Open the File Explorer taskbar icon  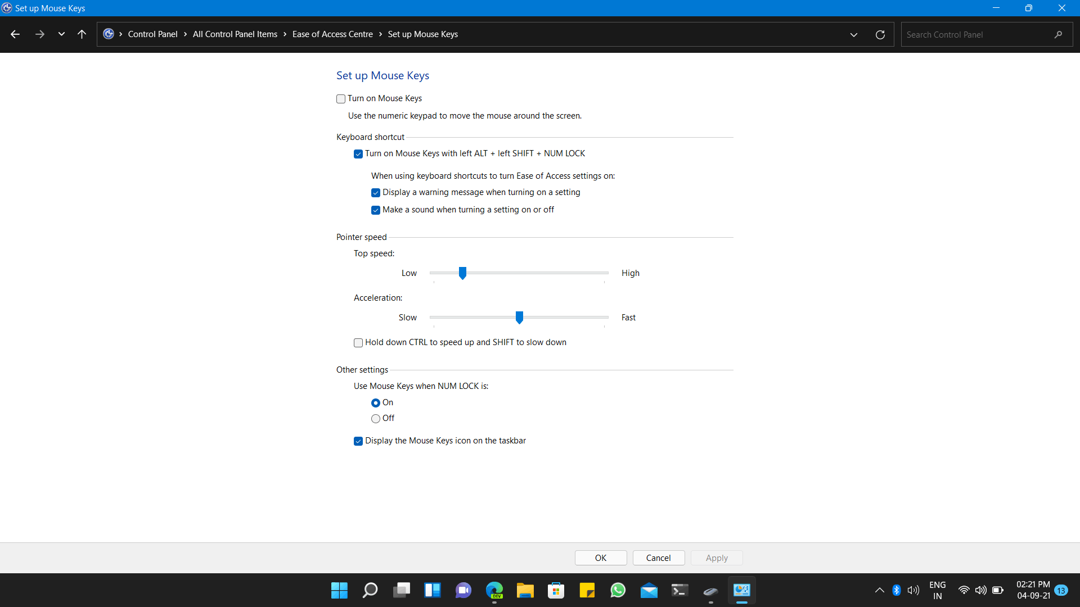tap(525, 590)
